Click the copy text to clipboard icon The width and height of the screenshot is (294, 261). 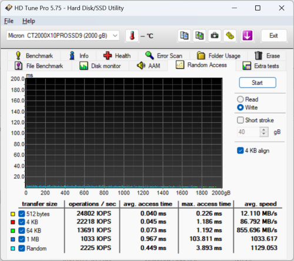pyautogui.click(x=184, y=36)
